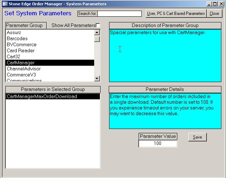The width and height of the screenshot is (226, 178).
Task: Click the down arrow of the group list scrollbar
Action: [x=97, y=79]
